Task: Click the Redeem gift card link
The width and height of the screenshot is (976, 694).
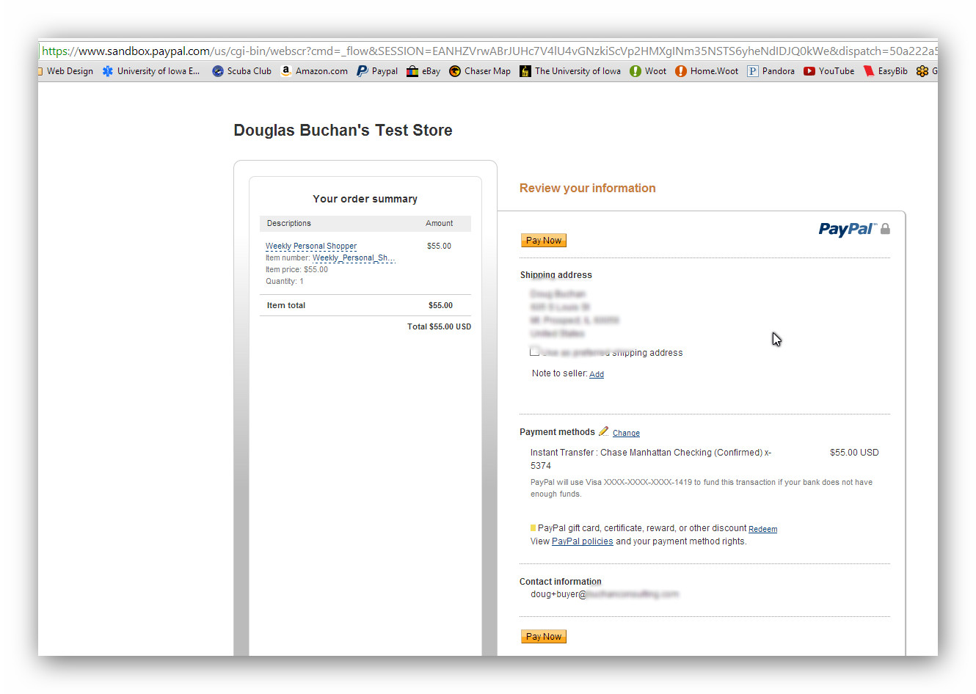Action: click(762, 529)
